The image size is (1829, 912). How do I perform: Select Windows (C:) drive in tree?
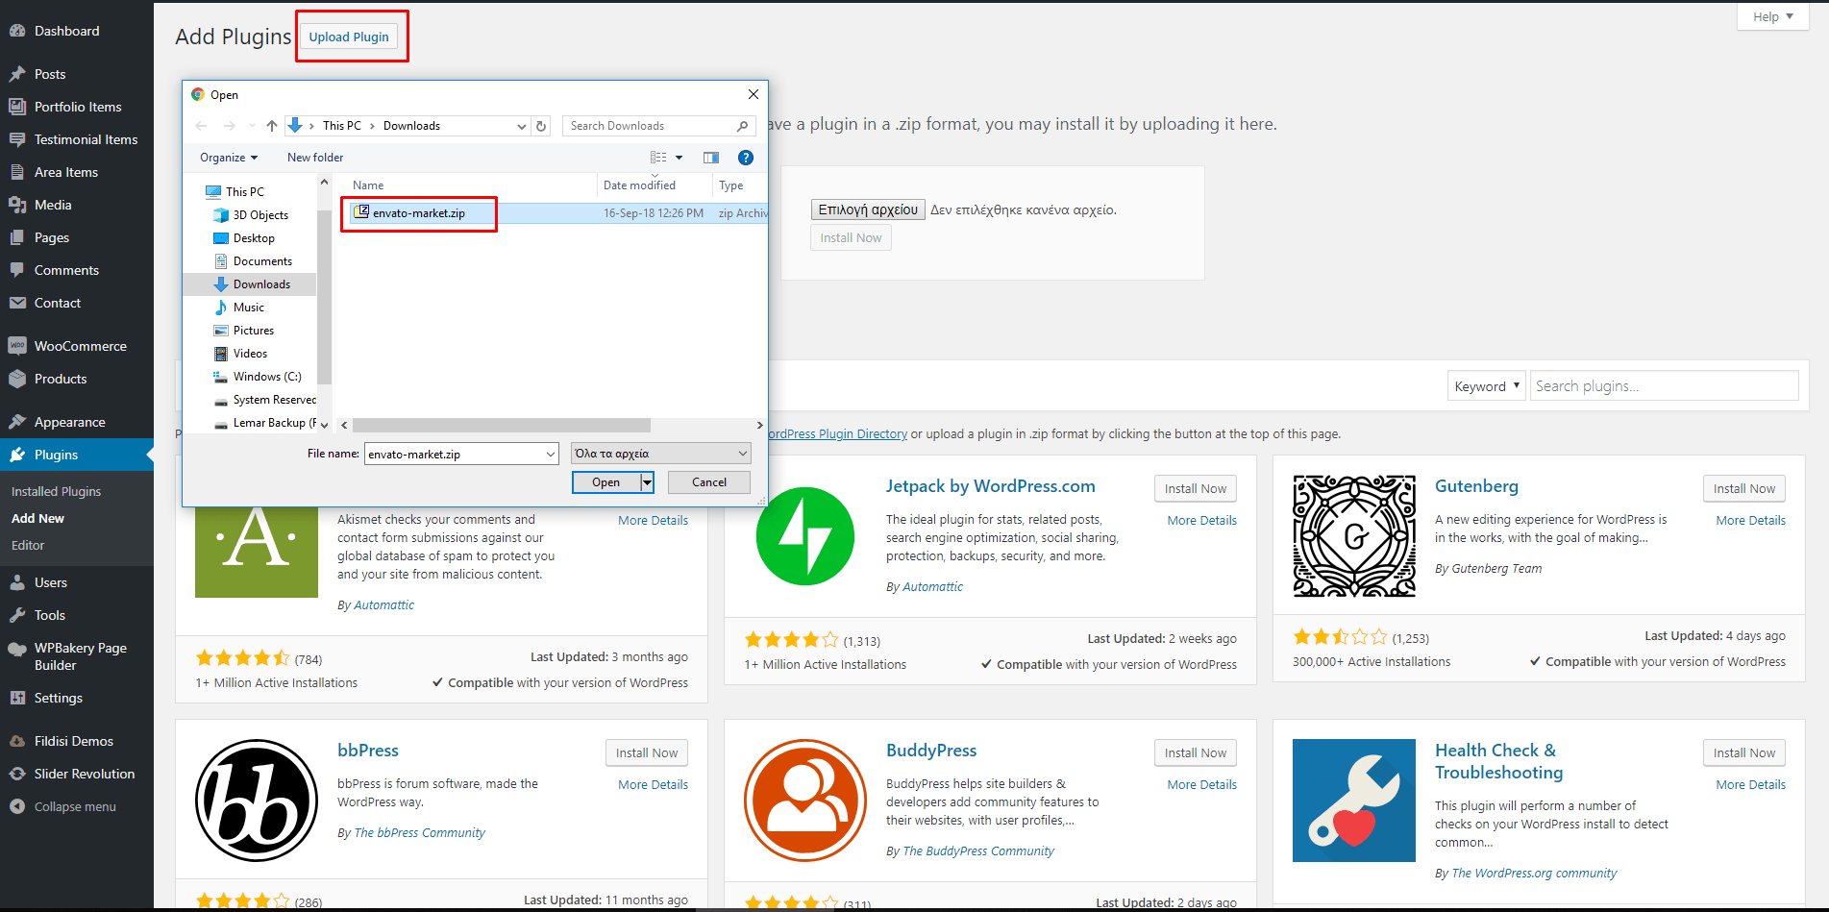pos(267,377)
